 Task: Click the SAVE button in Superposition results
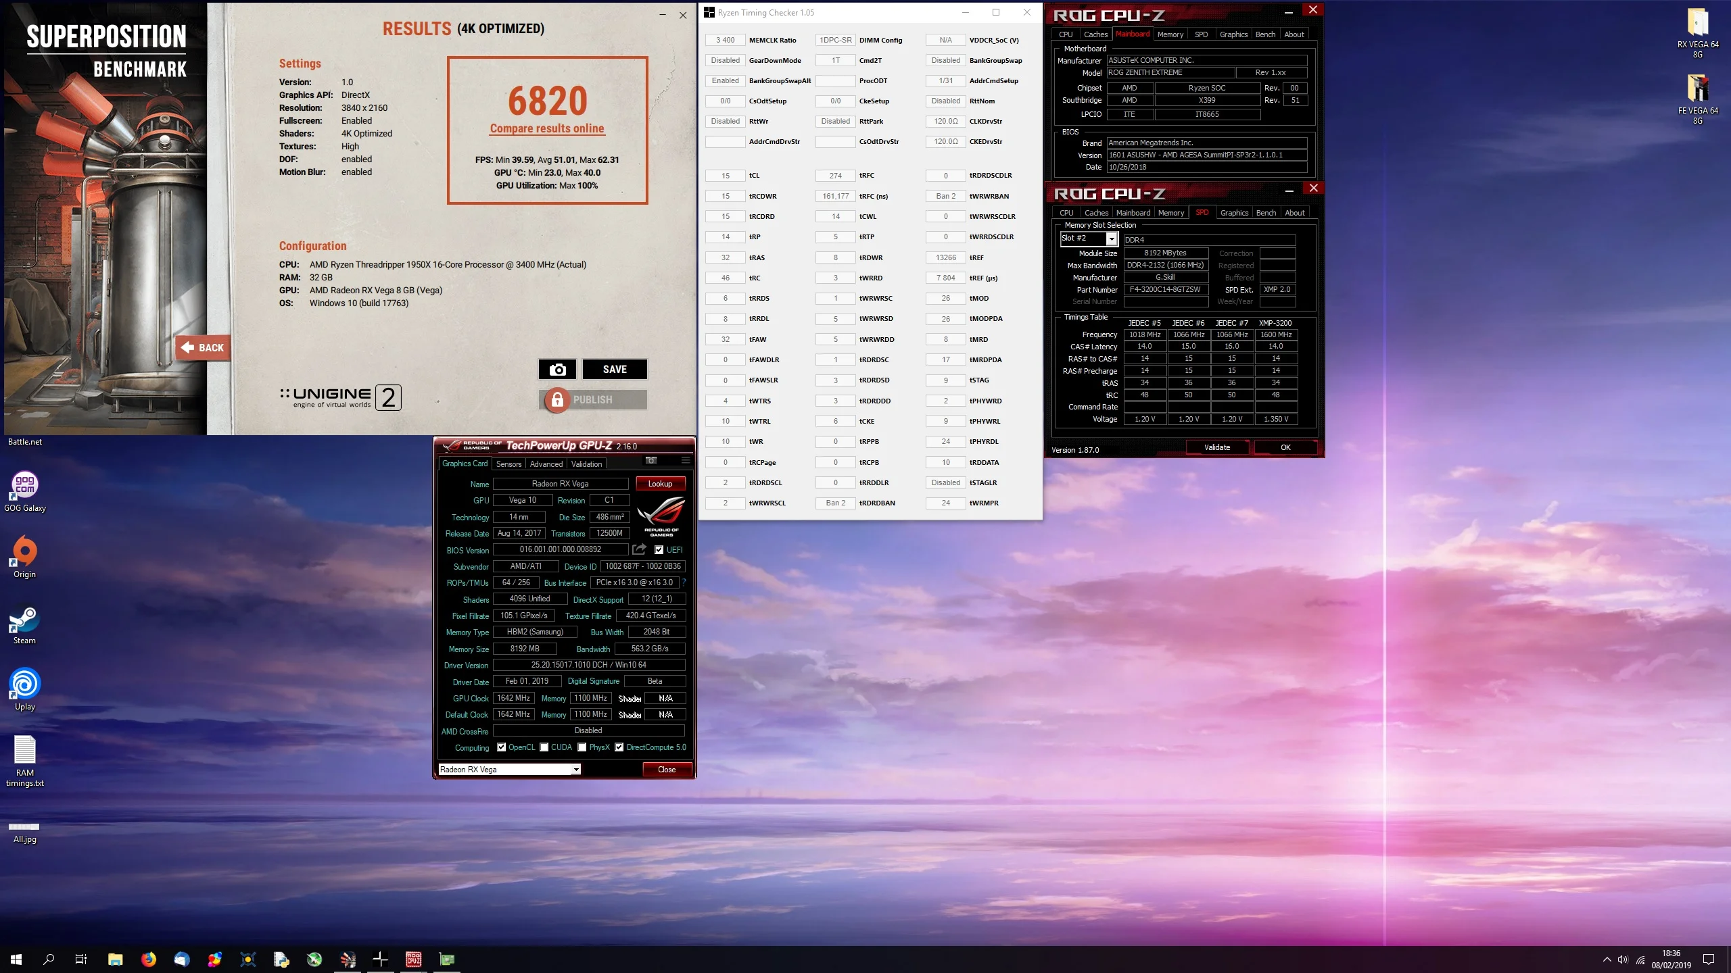pos(615,370)
